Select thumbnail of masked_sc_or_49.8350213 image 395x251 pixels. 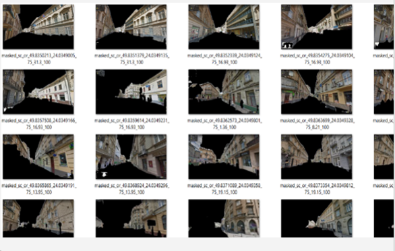(38, 27)
